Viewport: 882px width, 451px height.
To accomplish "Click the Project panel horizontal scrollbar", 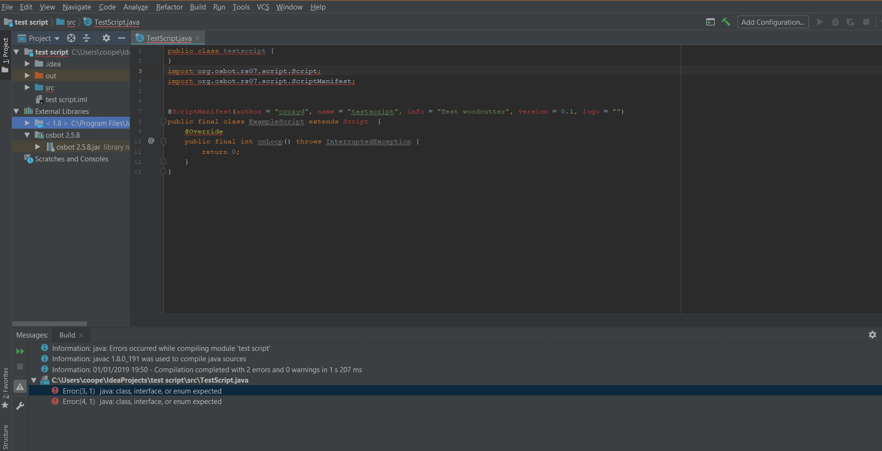I will tap(49, 324).
